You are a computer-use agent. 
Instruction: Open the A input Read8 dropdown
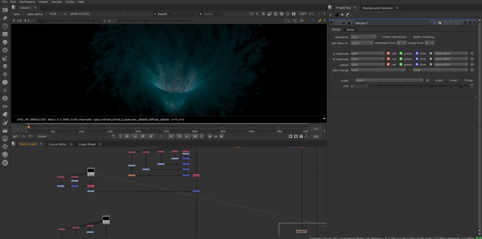pos(167,14)
